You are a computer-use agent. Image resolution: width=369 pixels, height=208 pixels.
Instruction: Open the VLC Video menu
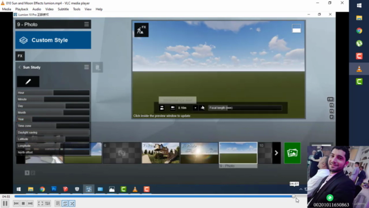[x=50, y=9]
